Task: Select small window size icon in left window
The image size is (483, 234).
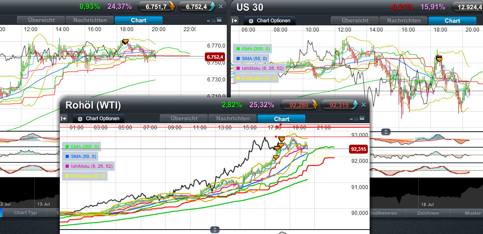Action: pos(208,21)
